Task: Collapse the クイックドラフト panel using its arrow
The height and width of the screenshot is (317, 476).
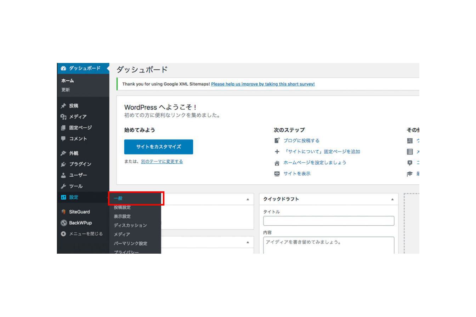Action: (x=392, y=199)
